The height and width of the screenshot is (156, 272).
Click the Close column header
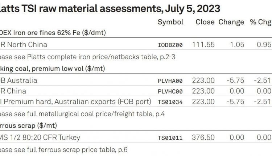click(205, 22)
